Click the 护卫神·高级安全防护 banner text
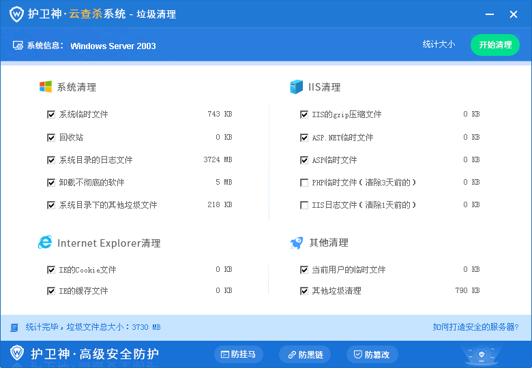532x368 pixels. point(95,354)
